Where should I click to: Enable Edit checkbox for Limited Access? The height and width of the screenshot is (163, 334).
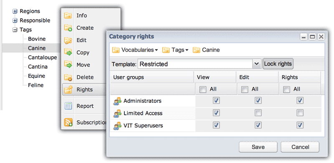(x=258, y=113)
